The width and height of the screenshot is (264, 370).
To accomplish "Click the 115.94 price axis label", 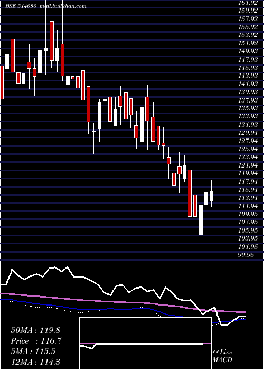I will click(x=248, y=190).
